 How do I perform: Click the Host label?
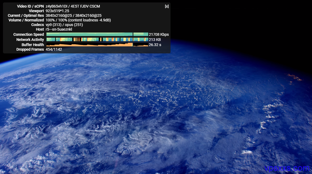click(x=40, y=29)
